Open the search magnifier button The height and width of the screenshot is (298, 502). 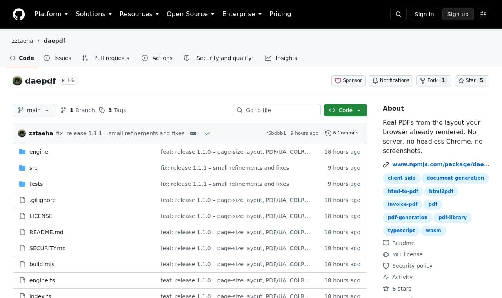tap(398, 14)
